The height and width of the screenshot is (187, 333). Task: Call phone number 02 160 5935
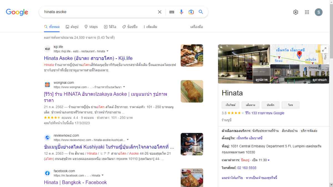click(247, 168)
